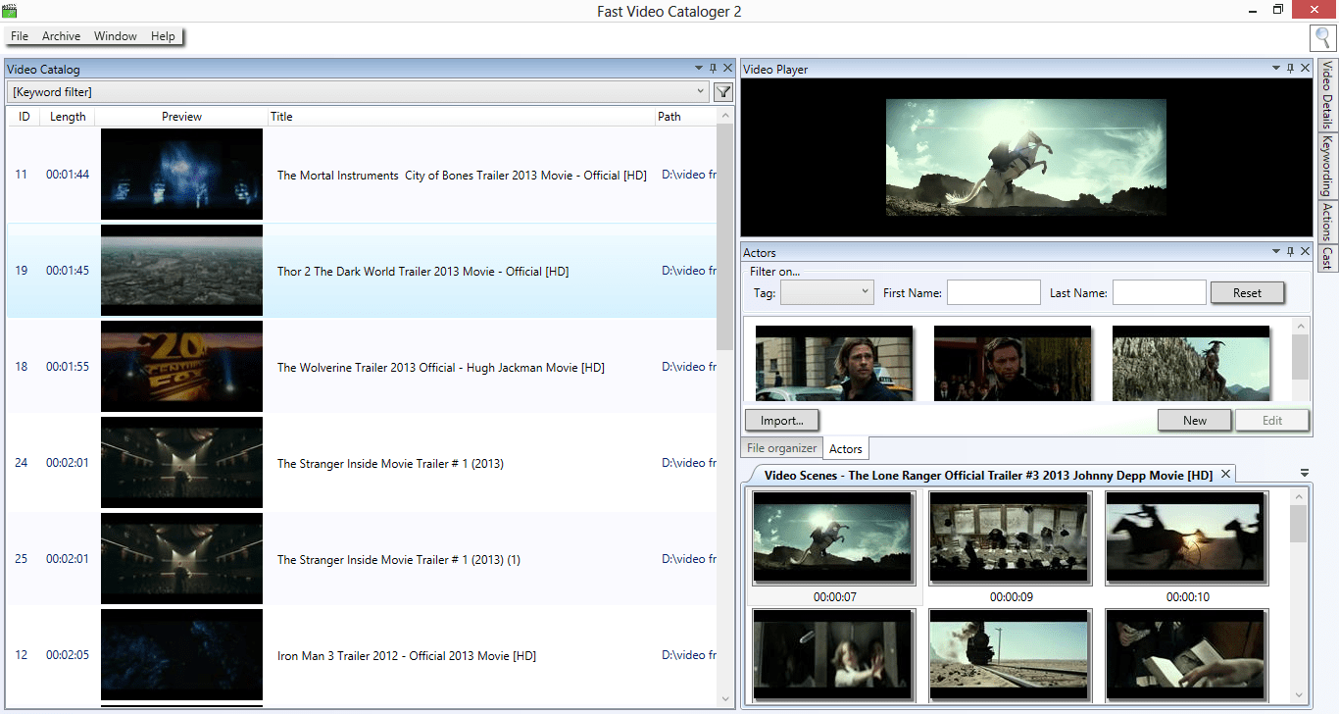This screenshot has height=714, width=1339.
Task: Select The Mortal Instruments trailer thumbnail
Action: click(181, 175)
